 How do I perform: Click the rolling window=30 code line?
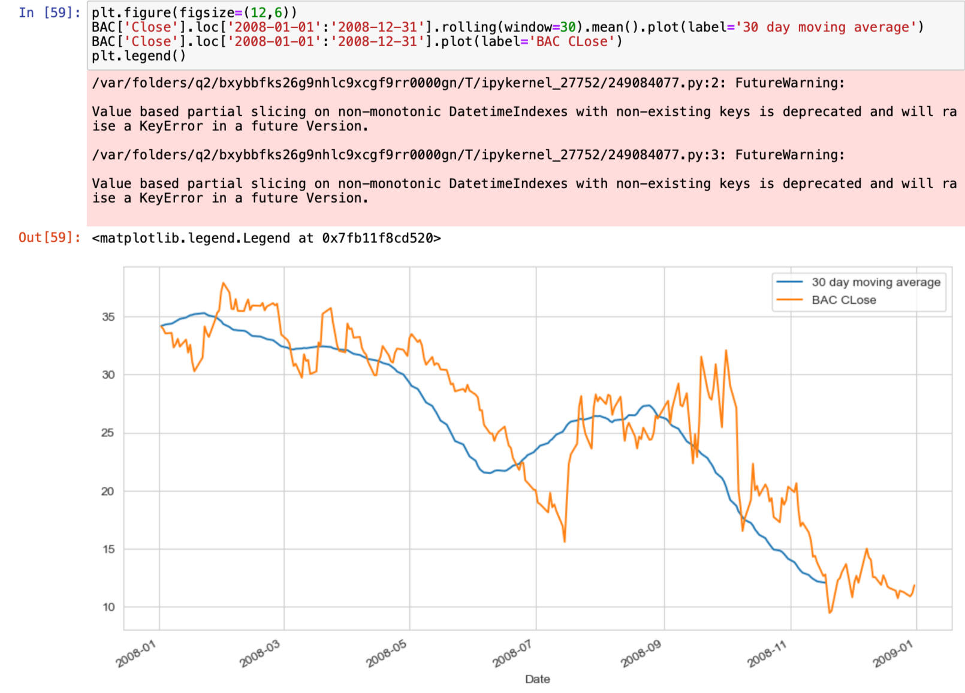pos(507,27)
